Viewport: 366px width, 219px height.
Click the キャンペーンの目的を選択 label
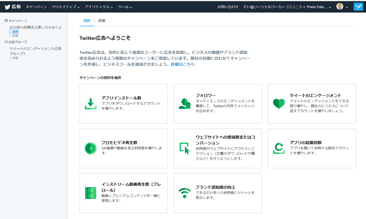tap(100, 78)
